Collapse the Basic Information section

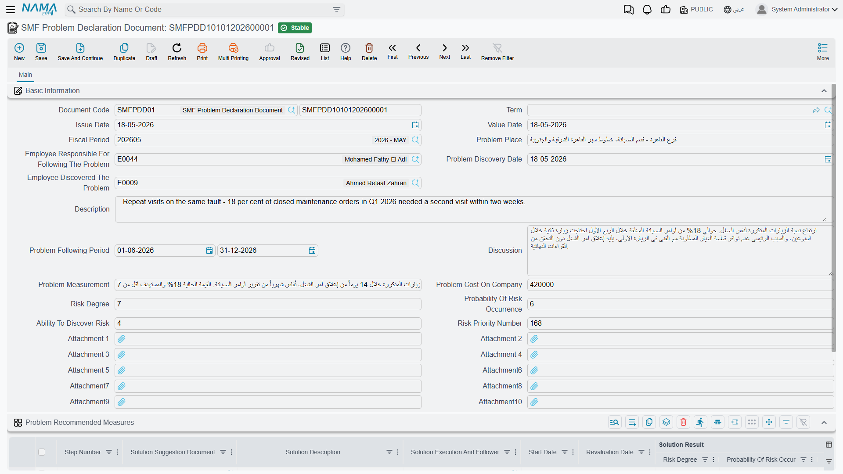click(824, 91)
